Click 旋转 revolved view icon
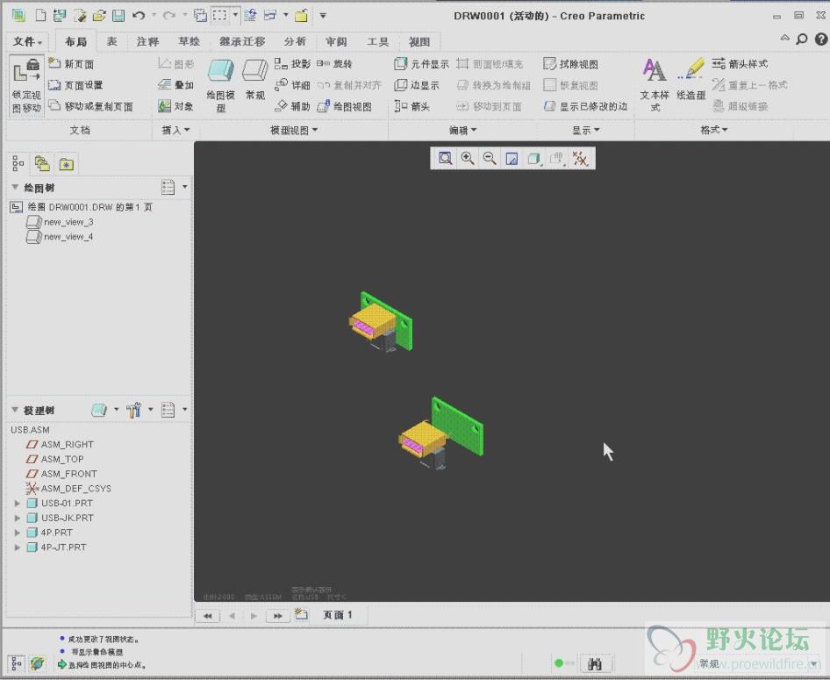Viewport: 830px width, 680px height. point(334,64)
